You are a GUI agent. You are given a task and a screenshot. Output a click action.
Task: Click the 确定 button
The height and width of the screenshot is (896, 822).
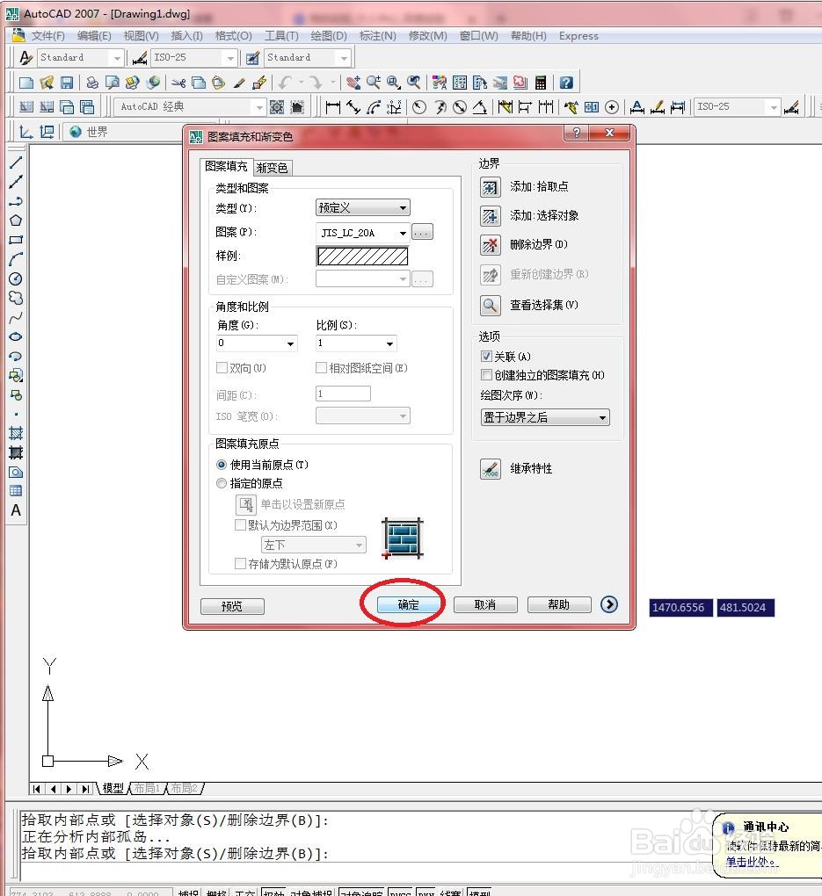pos(409,604)
